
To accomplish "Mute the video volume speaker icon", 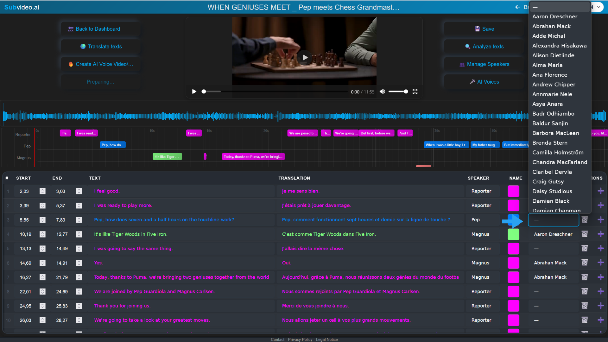I will 382,92.
